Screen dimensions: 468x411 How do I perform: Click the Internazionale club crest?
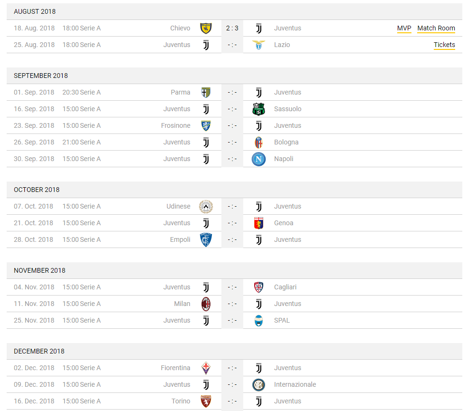click(x=258, y=385)
